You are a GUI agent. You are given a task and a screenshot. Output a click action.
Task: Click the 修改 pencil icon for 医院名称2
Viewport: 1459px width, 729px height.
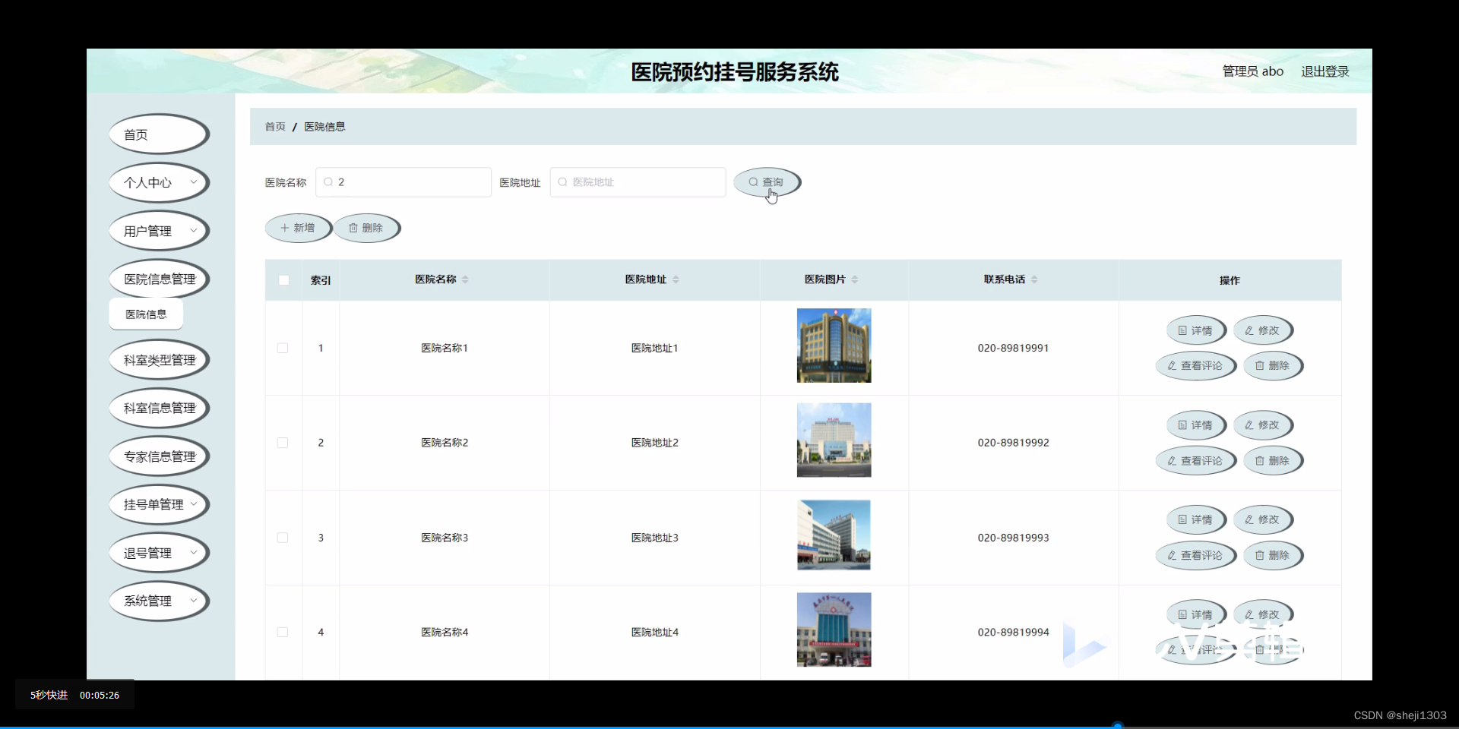1249,425
